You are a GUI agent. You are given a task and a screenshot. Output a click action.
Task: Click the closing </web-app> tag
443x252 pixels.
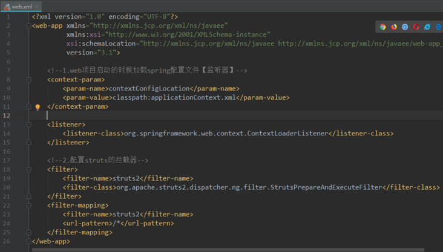[51, 241]
